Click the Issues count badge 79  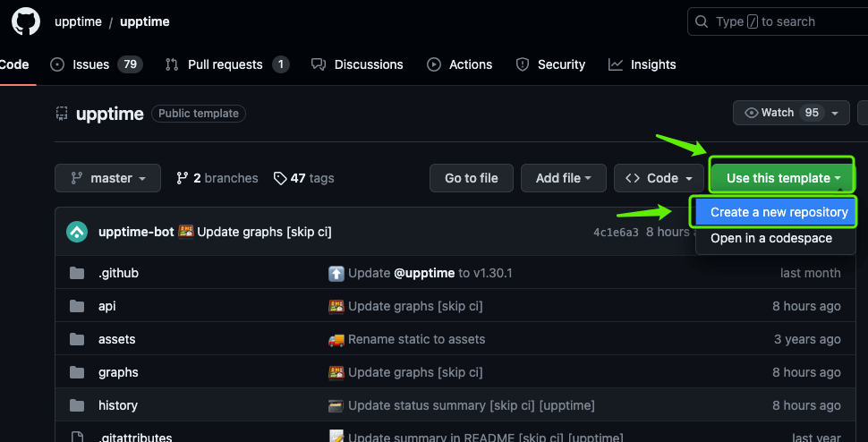click(x=130, y=64)
